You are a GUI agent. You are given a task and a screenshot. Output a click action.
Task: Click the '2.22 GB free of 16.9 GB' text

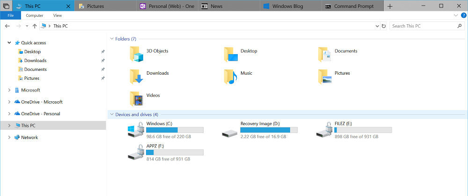click(x=263, y=137)
